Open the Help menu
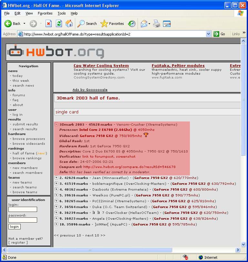The width and height of the screenshot is (248, 262). 74,13
